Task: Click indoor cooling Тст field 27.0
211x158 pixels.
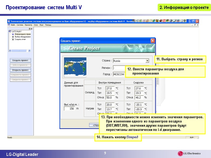Action: 110,88
